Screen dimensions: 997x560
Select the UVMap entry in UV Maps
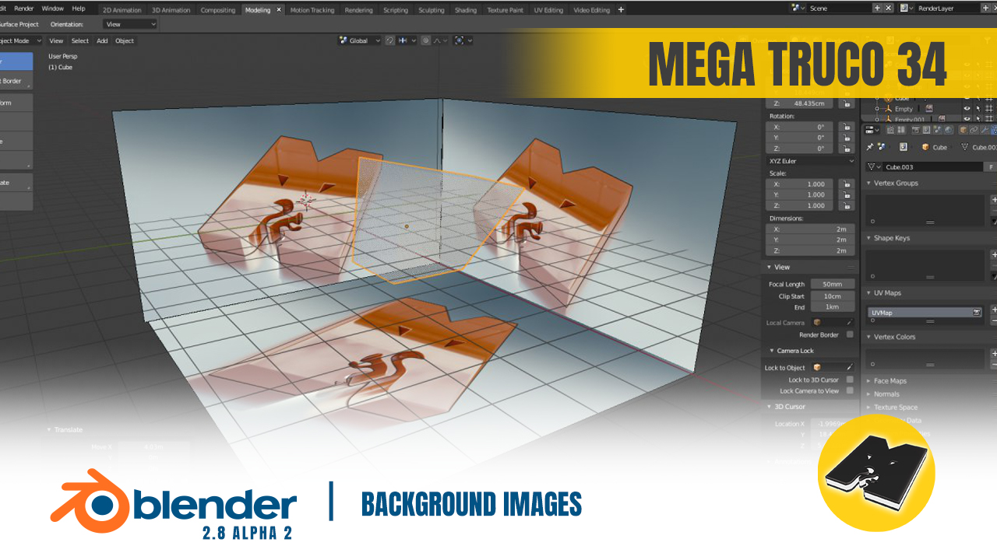[x=924, y=313]
